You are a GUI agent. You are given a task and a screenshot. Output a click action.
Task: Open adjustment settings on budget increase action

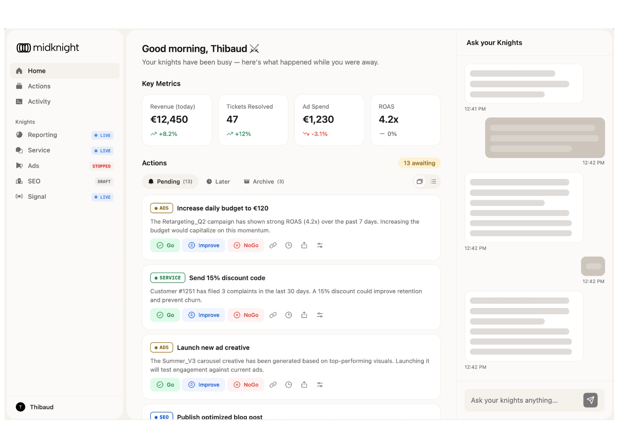point(320,245)
